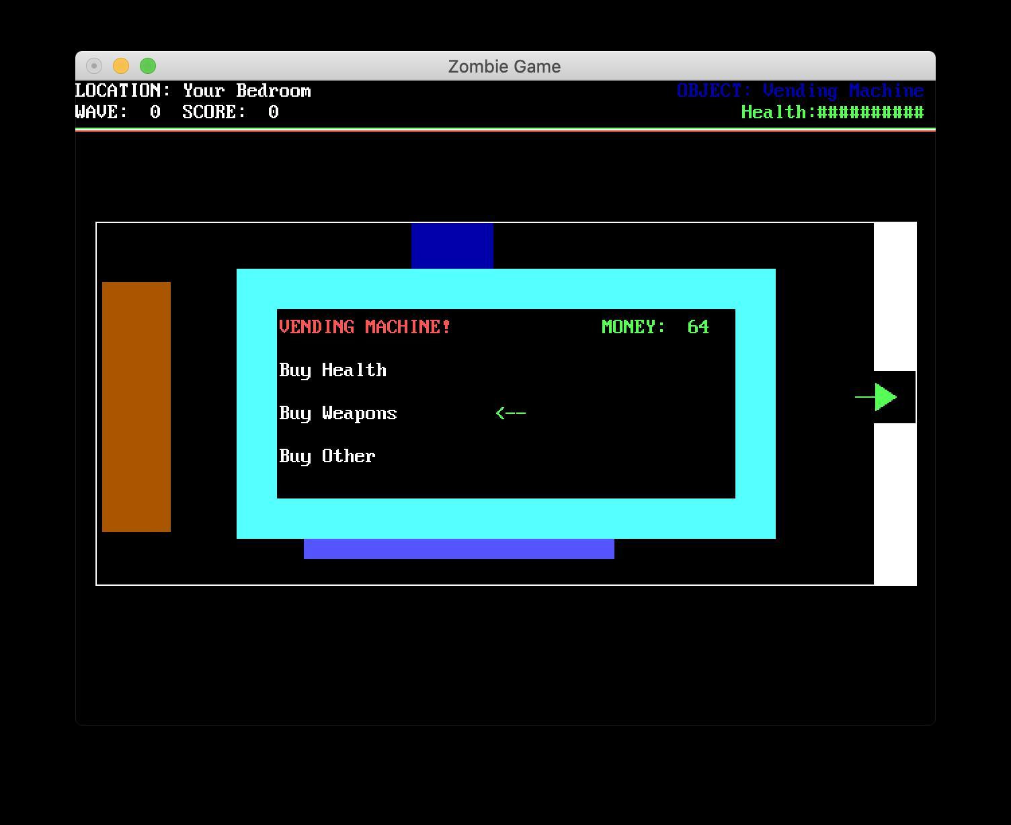Click the Zombie Game window title

[505, 67]
